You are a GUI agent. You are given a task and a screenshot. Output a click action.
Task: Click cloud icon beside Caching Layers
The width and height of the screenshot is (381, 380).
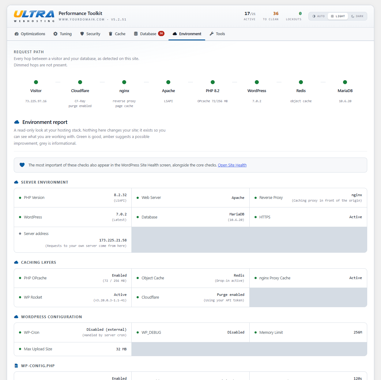(x=16, y=262)
